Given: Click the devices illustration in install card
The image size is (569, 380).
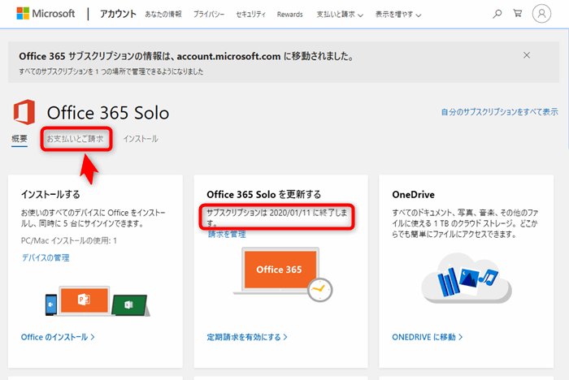Looking at the screenshot, I should pos(98,301).
